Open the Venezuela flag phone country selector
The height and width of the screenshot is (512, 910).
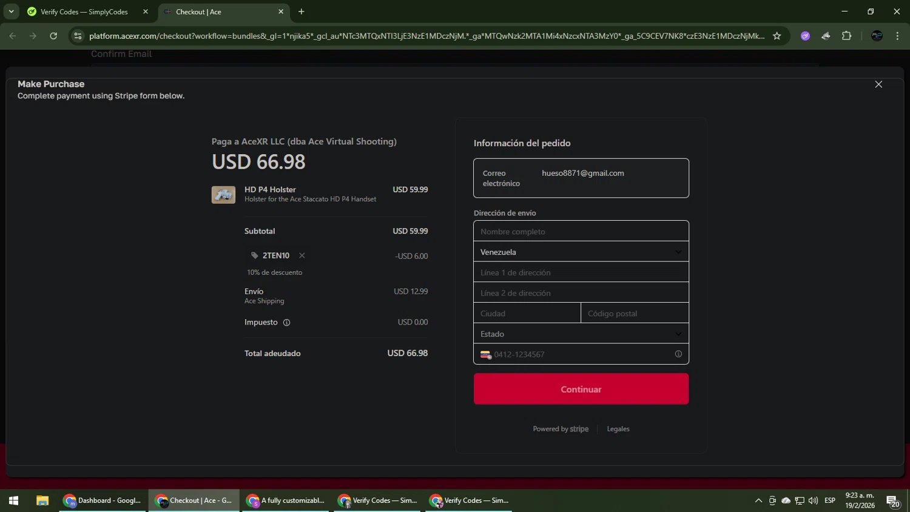(x=486, y=354)
